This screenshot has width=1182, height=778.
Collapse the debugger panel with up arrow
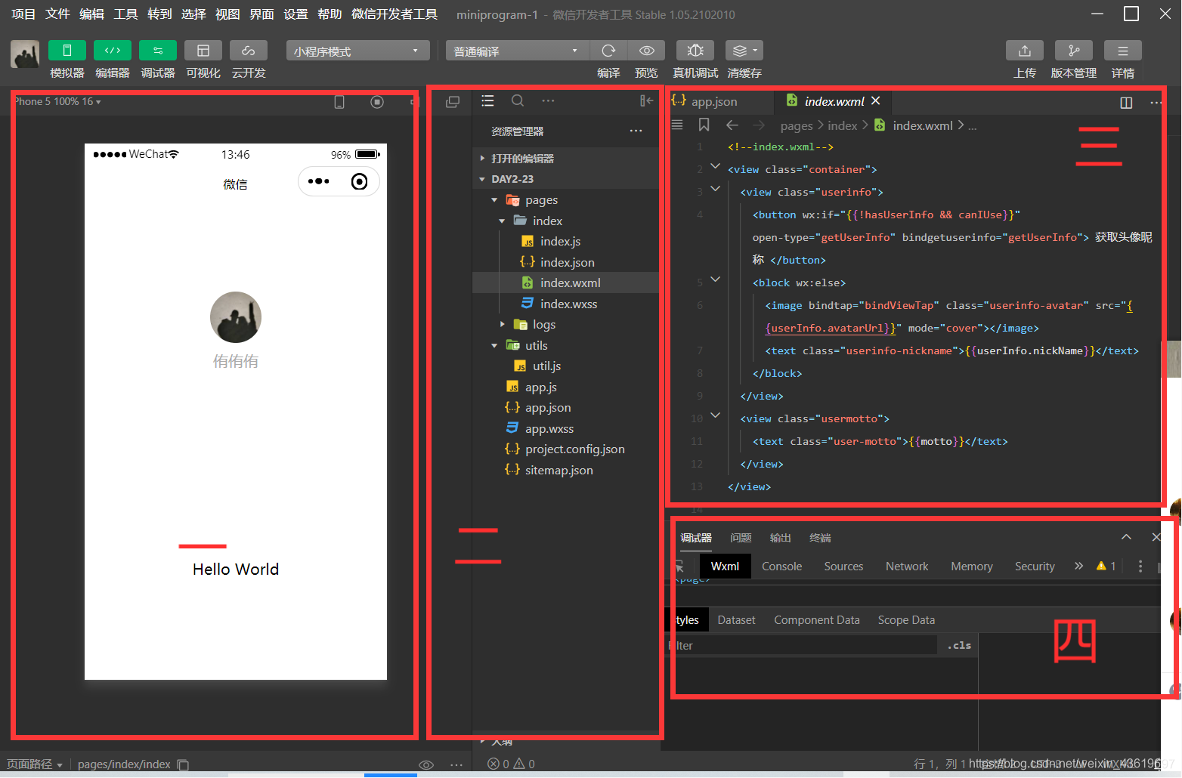(x=1126, y=537)
